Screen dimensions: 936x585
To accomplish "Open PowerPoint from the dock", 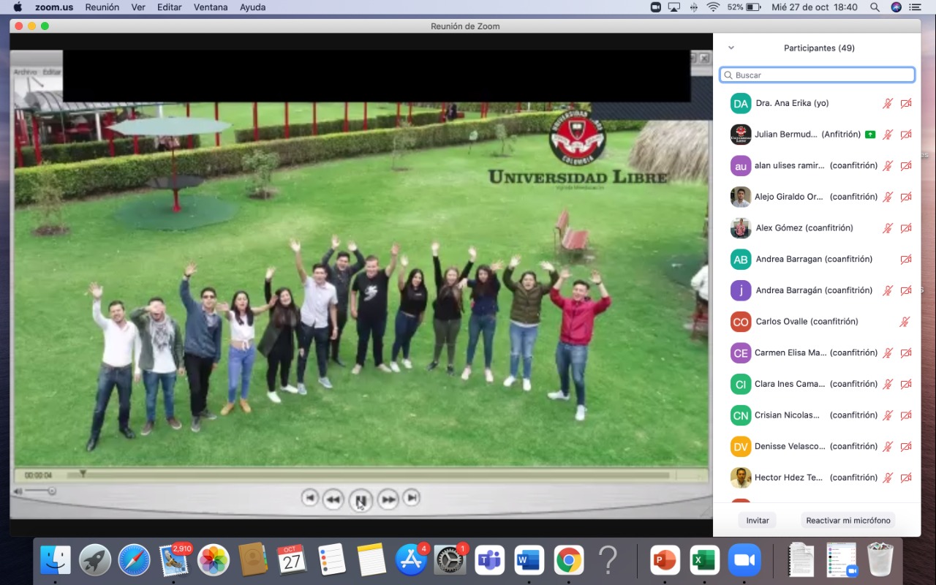I will click(x=665, y=561).
